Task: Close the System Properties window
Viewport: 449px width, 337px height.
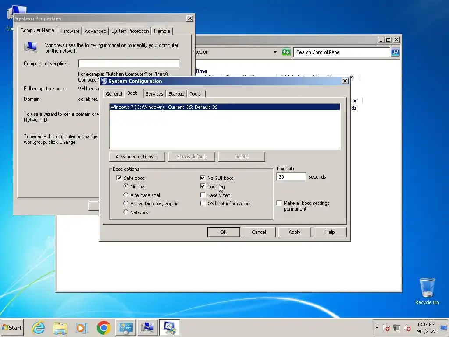Action: click(x=189, y=18)
